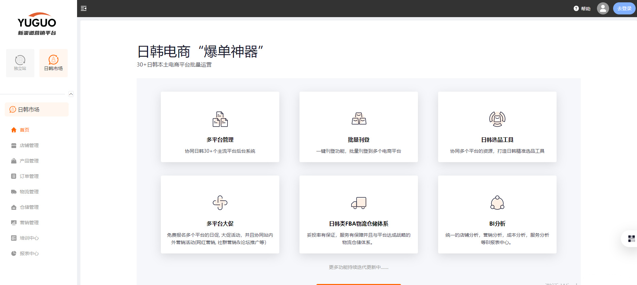Open the user avatar icon
Viewport: 637px width, 285px height.
(x=603, y=8)
